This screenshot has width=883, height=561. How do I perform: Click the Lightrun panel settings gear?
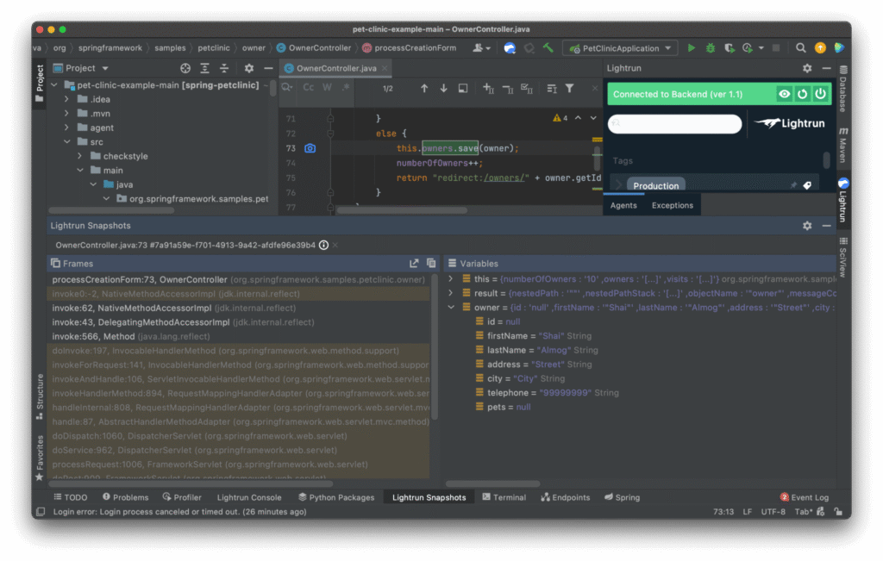tap(806, 67)
